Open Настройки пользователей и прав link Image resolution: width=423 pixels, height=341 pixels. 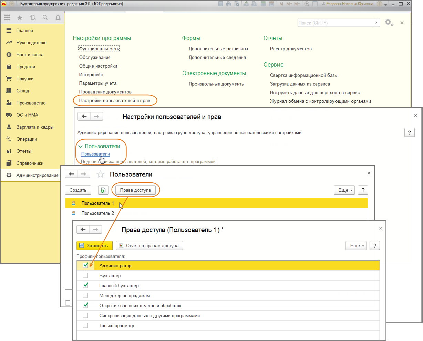tap(115, 100)
